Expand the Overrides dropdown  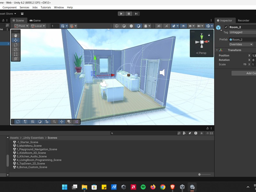(241, 44)
